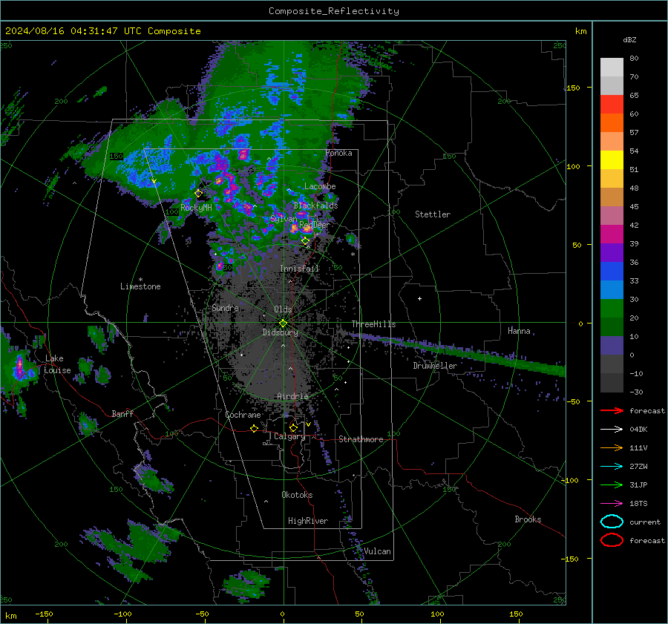
Task: Click the yellow diamond marker near Cochrane
Action: (255, 428)
